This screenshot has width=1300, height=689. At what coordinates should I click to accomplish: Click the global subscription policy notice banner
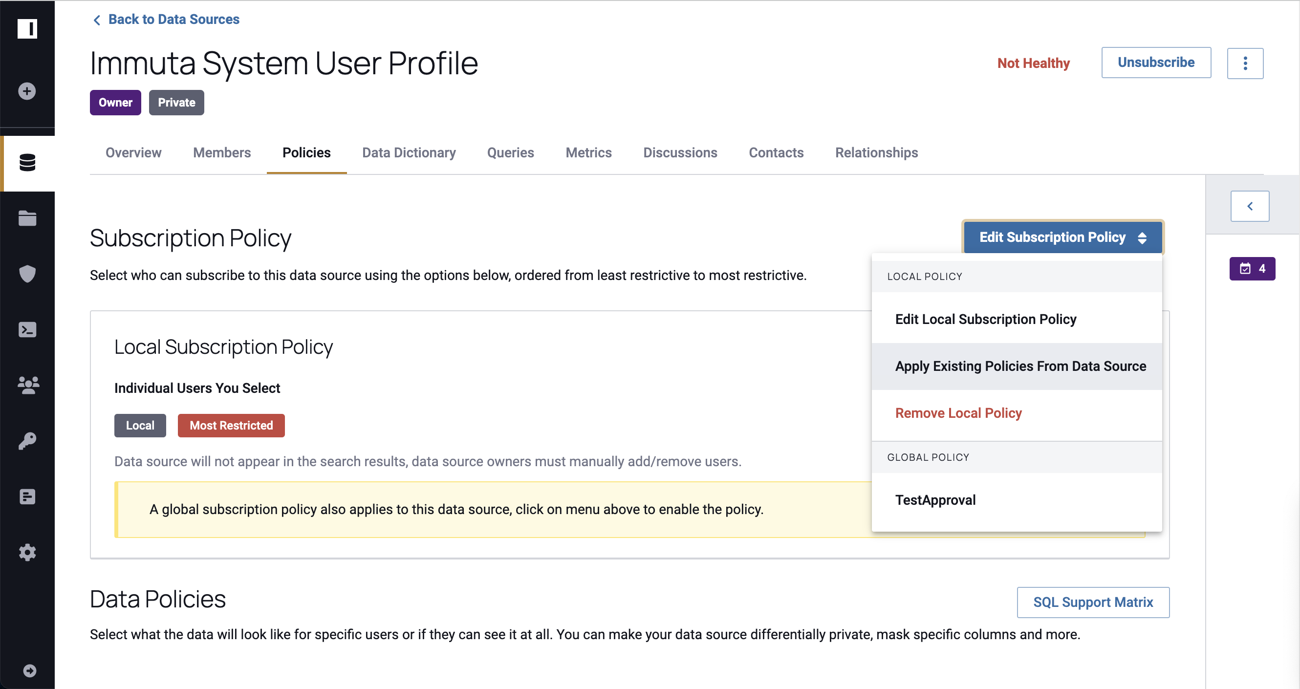tap(630, 510)
